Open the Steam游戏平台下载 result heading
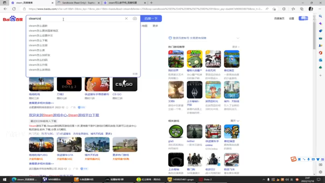 (x=64, y=115)
